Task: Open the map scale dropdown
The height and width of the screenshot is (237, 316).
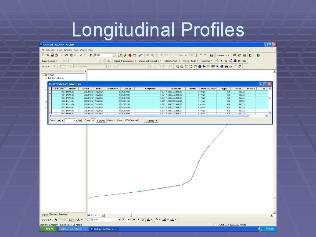Action: point(114,55)
